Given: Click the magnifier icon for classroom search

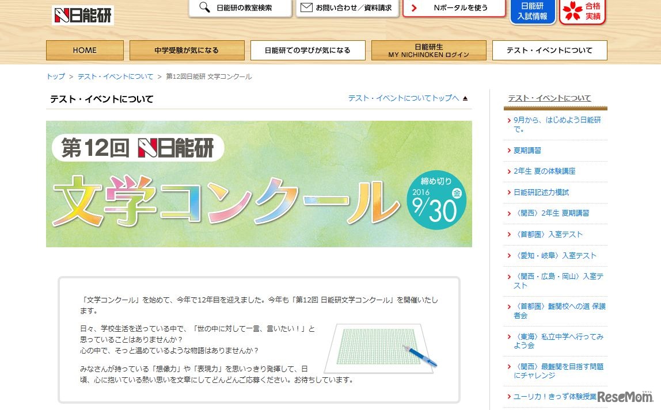Looking at the screenshot, I should coord(204,7).
